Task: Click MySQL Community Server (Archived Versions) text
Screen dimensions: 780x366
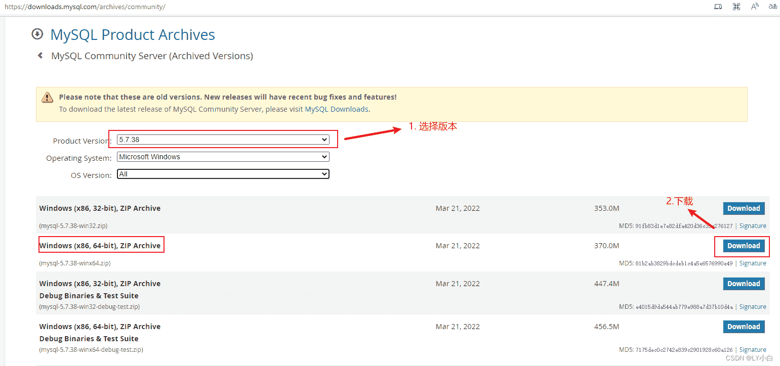Action: click(x=152, y=56)
